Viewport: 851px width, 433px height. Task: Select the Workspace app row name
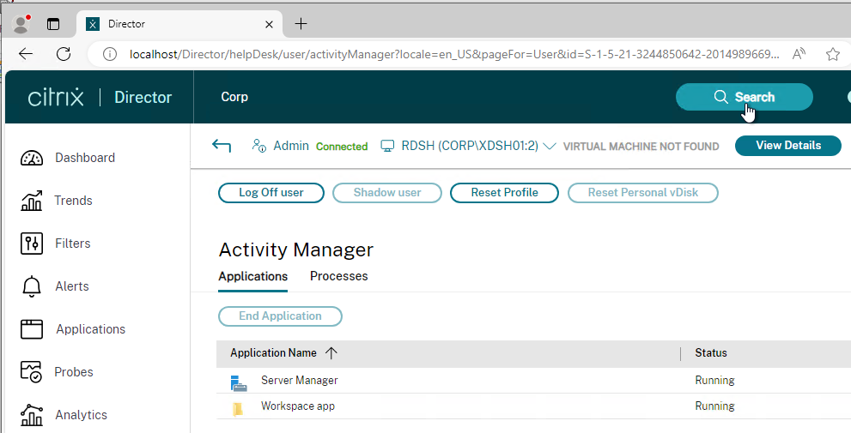pos(298,406)
